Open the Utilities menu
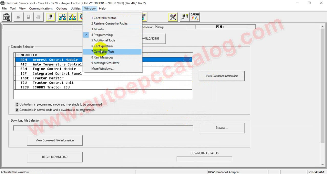Viewport: 327px width, 174px height. click(76, 9)
